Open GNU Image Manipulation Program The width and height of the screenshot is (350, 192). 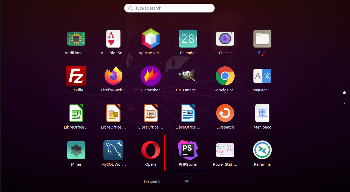[188, 76]
